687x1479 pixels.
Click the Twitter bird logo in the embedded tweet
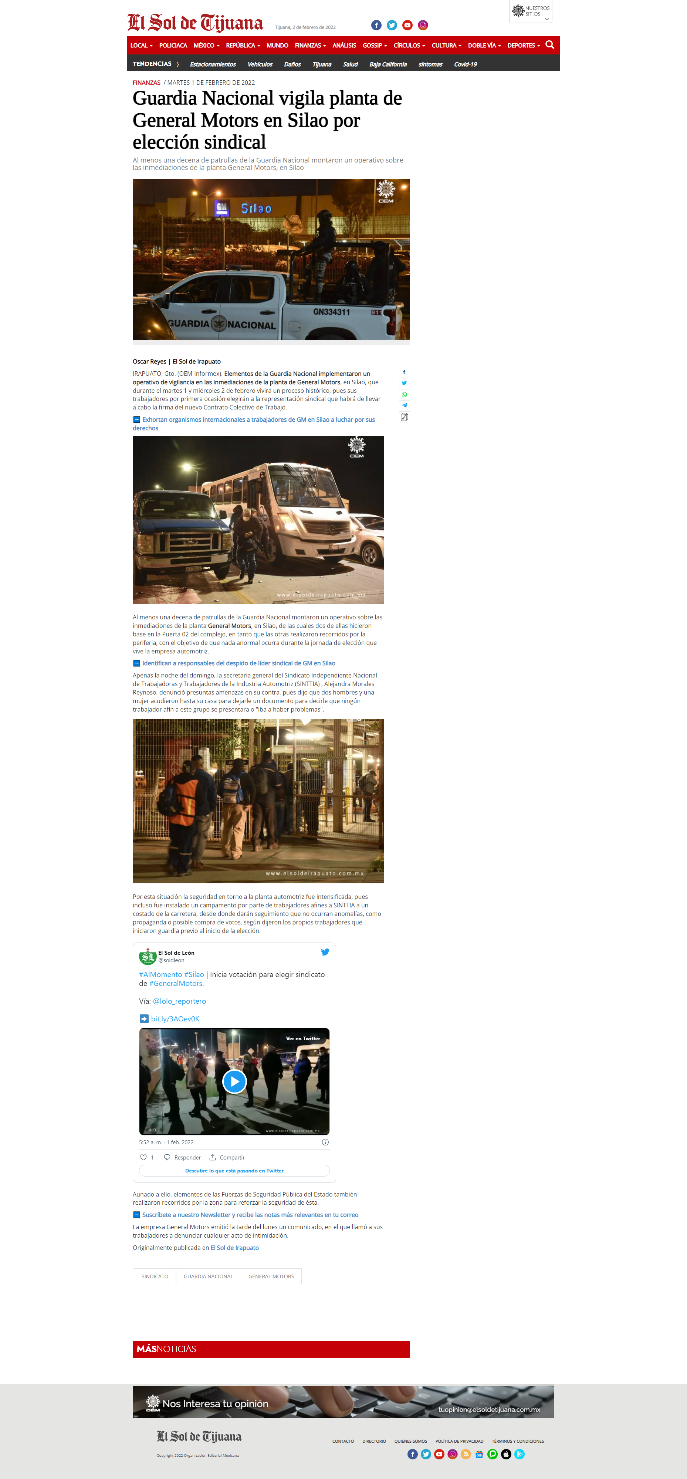325,952
